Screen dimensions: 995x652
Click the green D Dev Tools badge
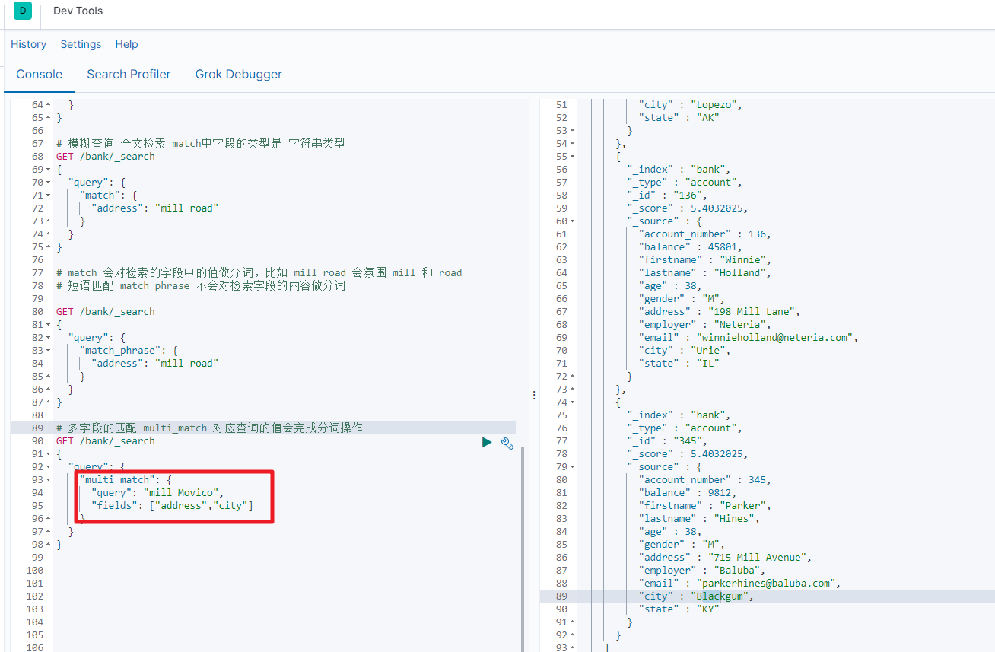23,11
